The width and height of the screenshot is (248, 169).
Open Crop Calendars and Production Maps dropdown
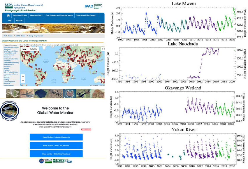[x=59, y=15]
